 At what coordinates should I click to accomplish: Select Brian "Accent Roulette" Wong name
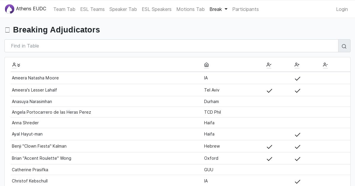tap(41, 158)
